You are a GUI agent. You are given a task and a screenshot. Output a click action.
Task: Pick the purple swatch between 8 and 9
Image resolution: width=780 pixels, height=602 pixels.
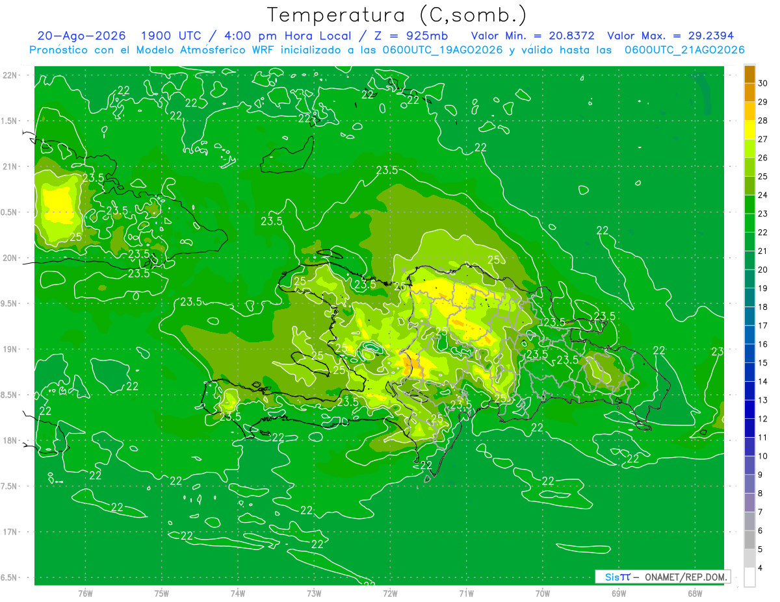coord(749,484)
